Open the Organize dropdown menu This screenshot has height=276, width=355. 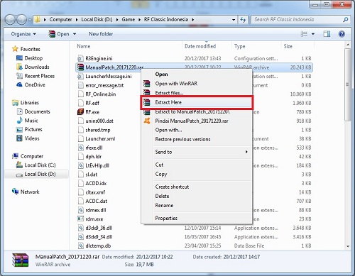coord(23,34)
